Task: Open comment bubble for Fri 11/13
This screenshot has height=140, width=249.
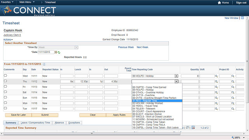Action: tap(5, 87)
